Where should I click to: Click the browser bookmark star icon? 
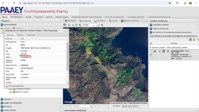170,3
